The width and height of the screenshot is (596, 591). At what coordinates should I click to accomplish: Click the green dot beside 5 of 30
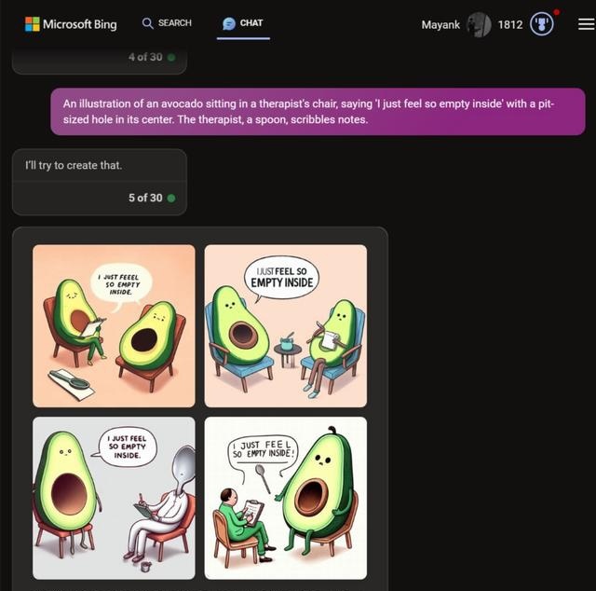pos(171,198)
